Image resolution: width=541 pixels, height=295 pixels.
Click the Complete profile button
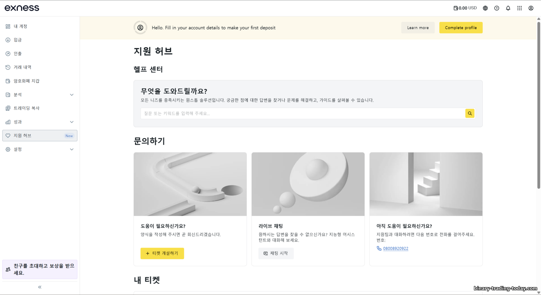coord(461,28)
